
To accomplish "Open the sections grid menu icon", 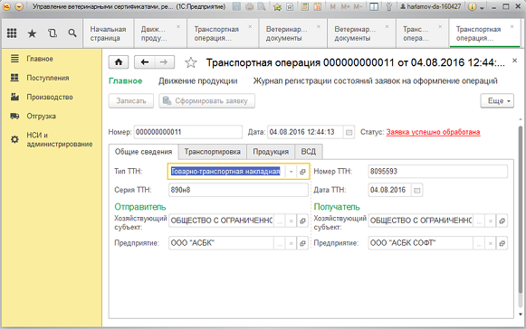I will point(12,33).
